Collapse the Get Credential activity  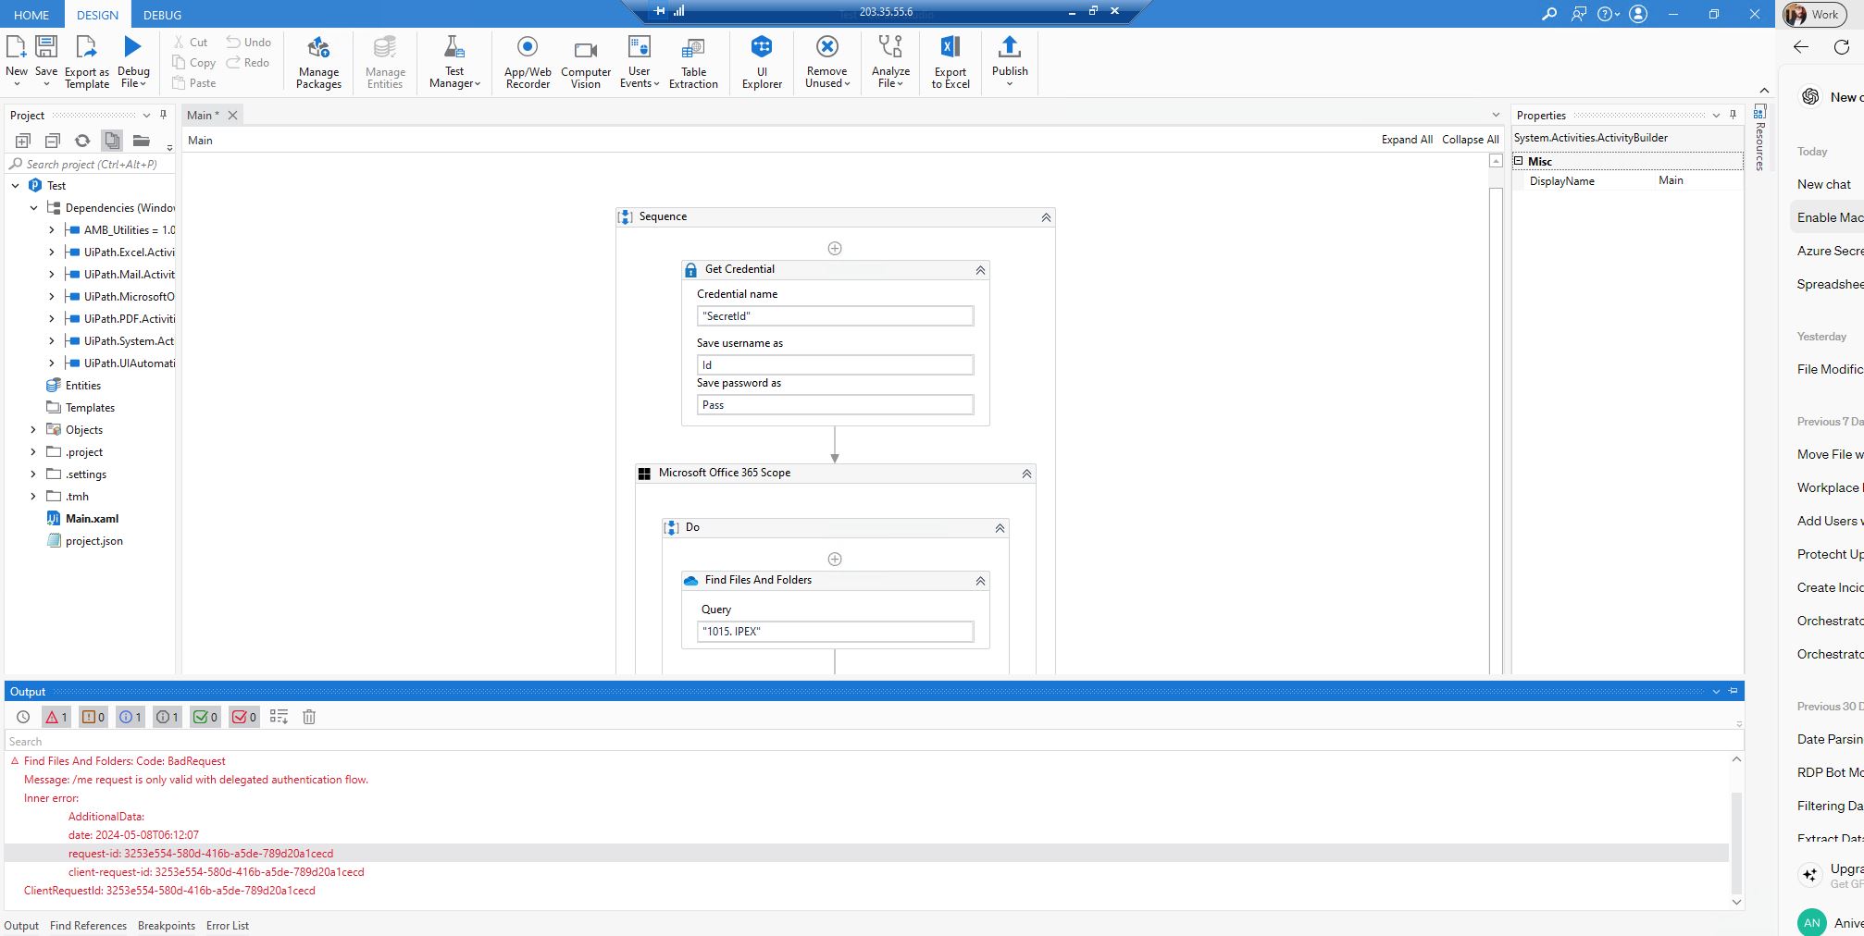[980, 270]
